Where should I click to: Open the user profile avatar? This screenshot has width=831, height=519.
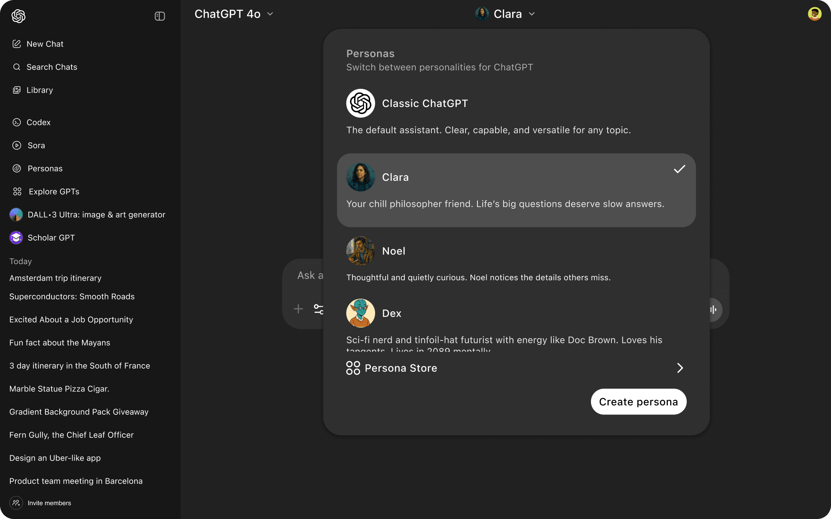point(814,14)
